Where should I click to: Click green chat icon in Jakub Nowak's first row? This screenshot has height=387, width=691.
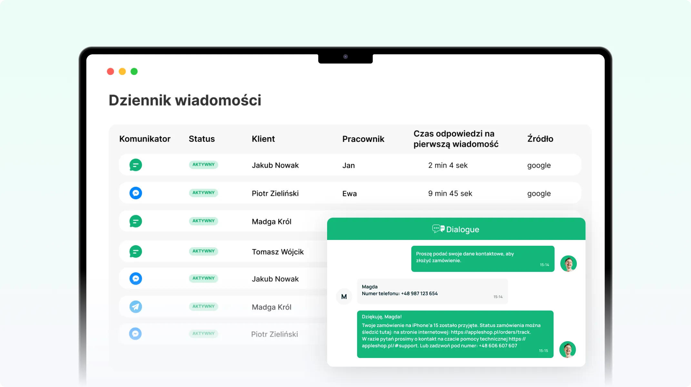135,165
